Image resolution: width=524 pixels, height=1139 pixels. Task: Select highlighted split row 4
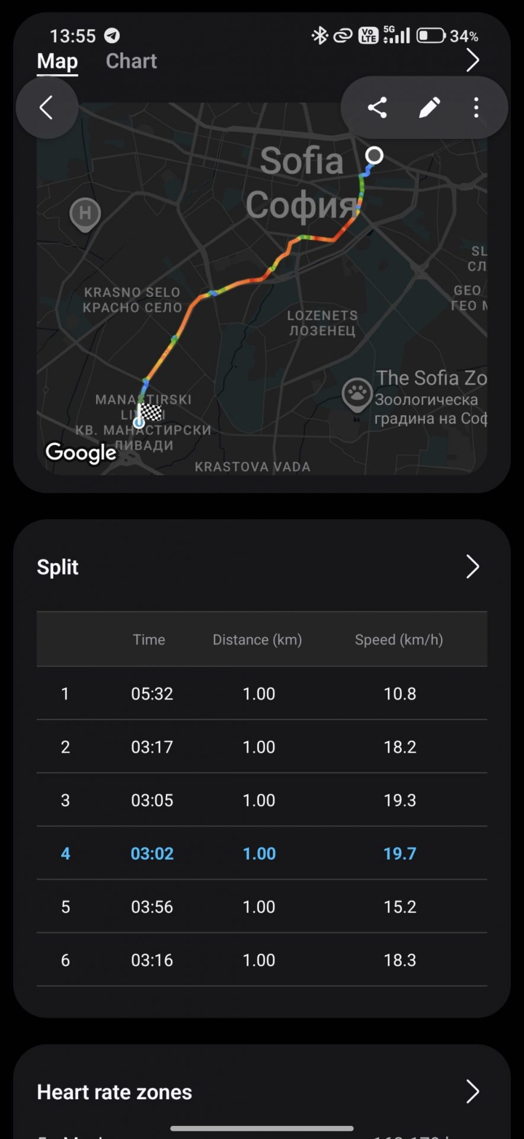pos(262,853)
